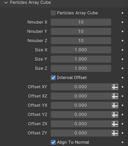The width and height of the screenshot is (128, 146).
Task: Click the Size X value field
Action: pyautogui.click(x=81, y=50)
